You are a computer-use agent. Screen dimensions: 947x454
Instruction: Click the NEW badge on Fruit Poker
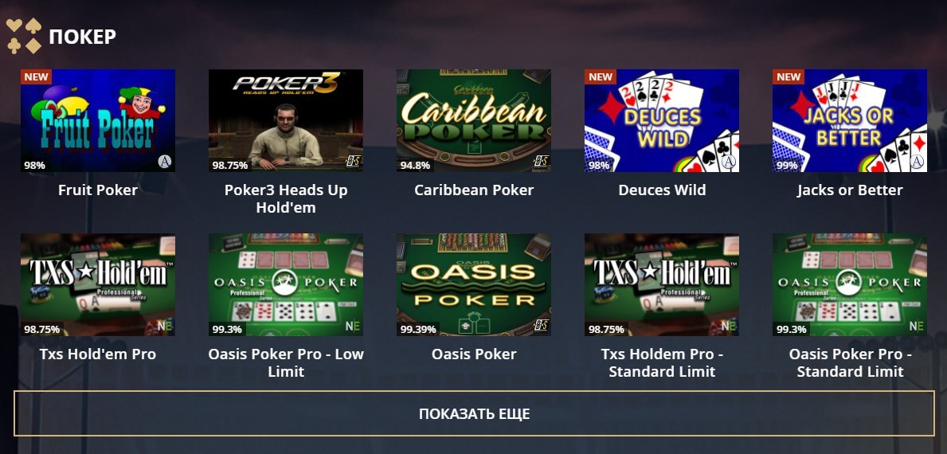tap(36, 76)
